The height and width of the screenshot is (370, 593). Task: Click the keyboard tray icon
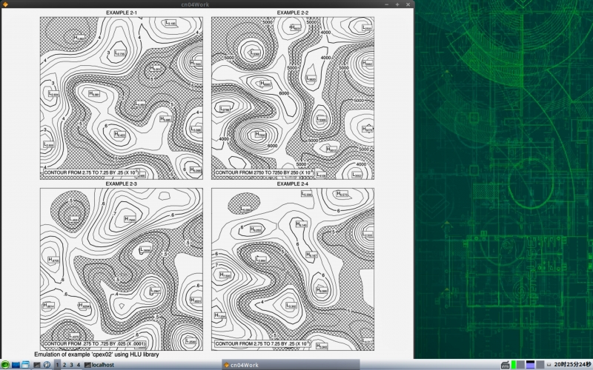point(506,365)
